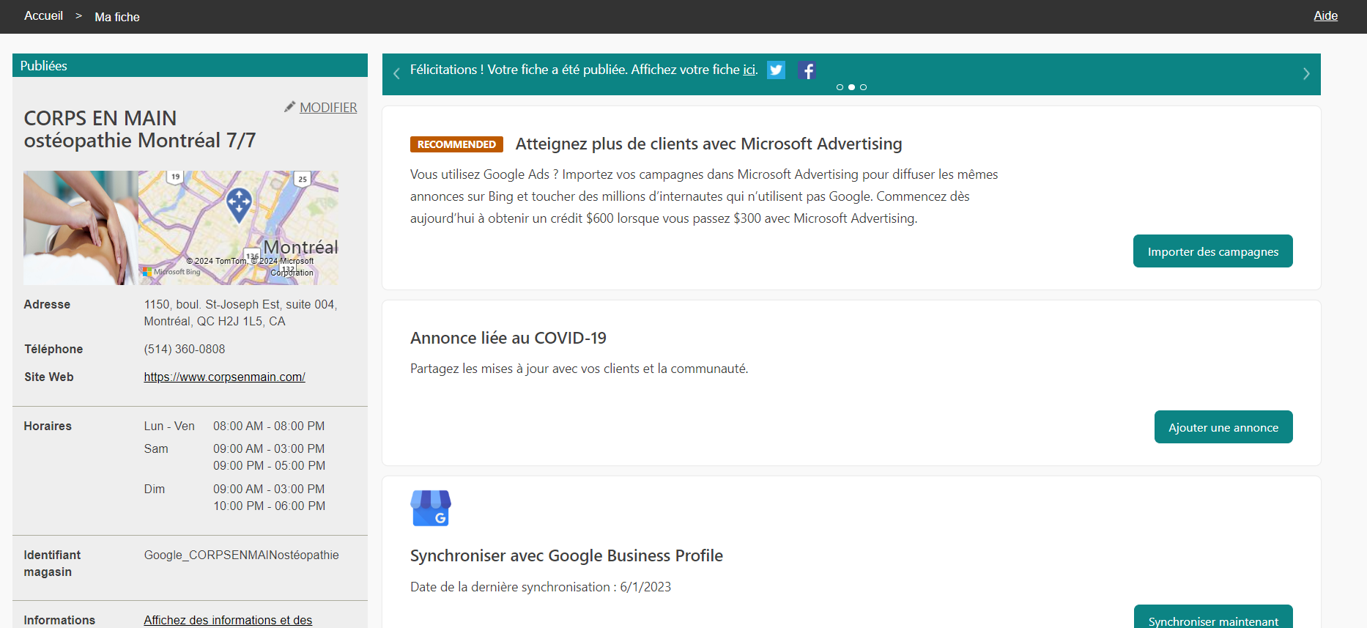
Task: Click Ajouter une annonce button
Action: pyautogui.click(x=1223, y=427)
